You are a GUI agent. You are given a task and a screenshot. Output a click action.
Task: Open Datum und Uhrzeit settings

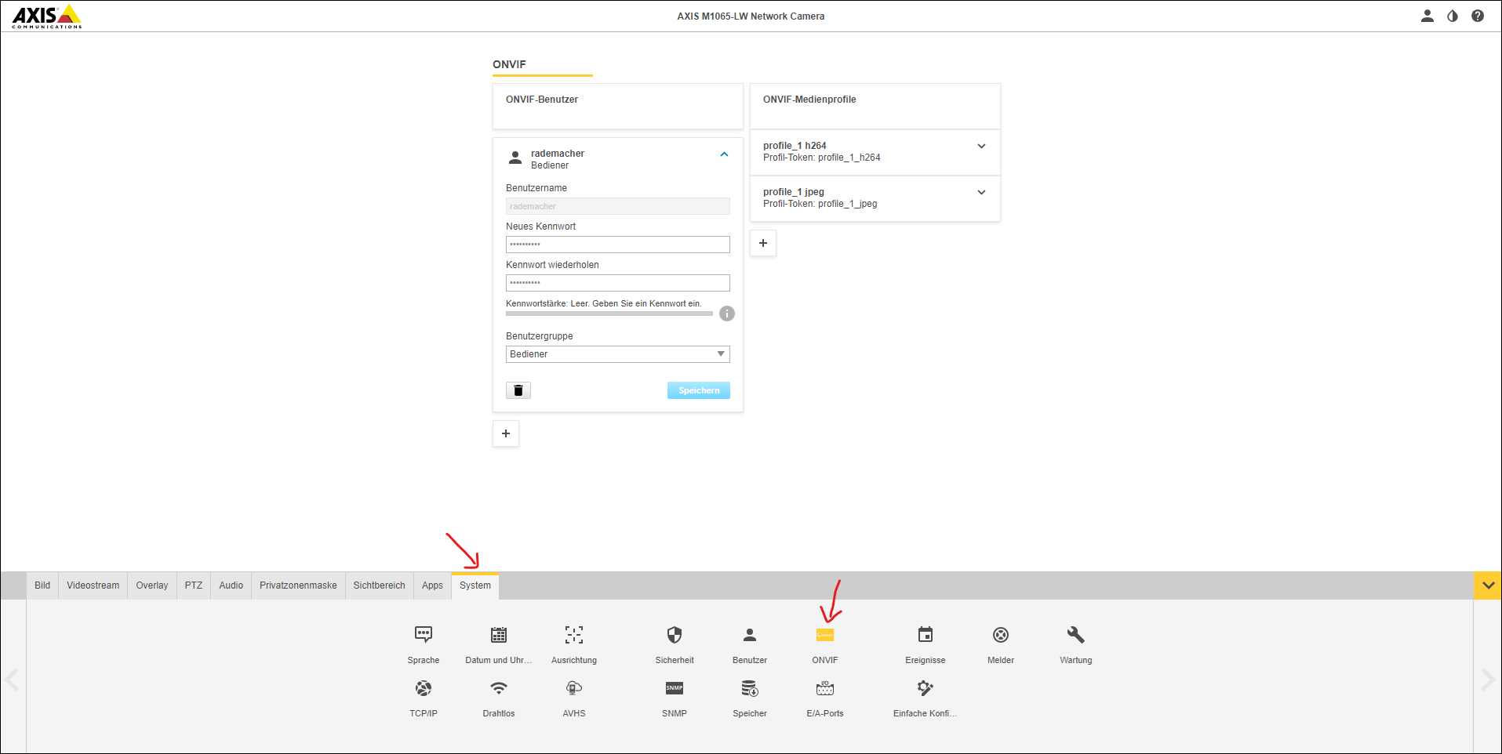499,635
